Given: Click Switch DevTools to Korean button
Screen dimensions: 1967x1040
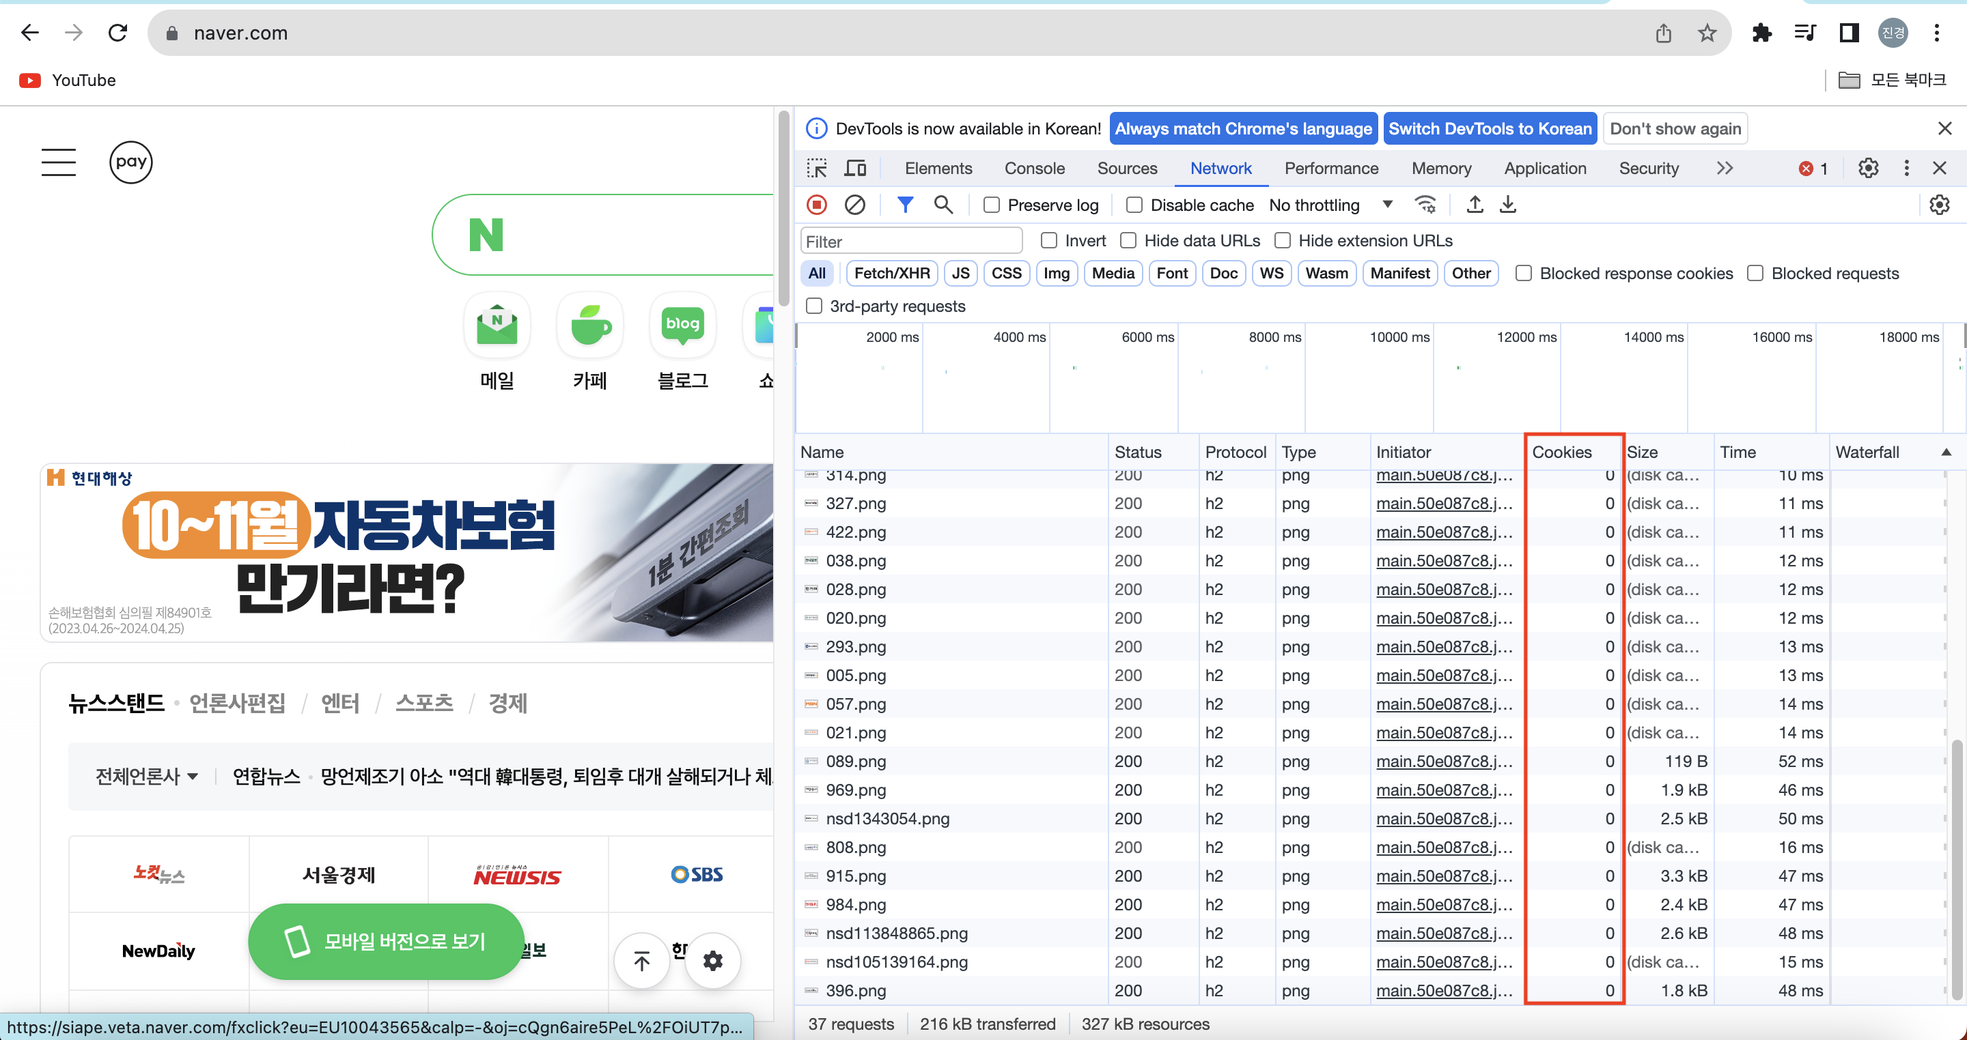Looking at the screenshot, I should (1489, 128).
